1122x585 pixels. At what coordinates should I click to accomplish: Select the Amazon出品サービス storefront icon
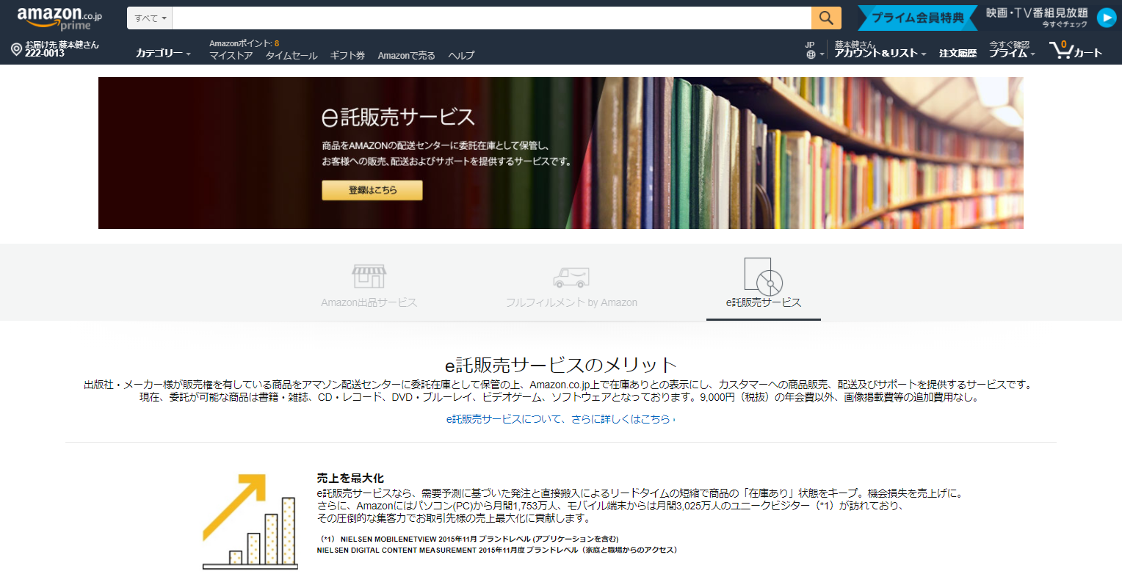(x=369, y=277)
